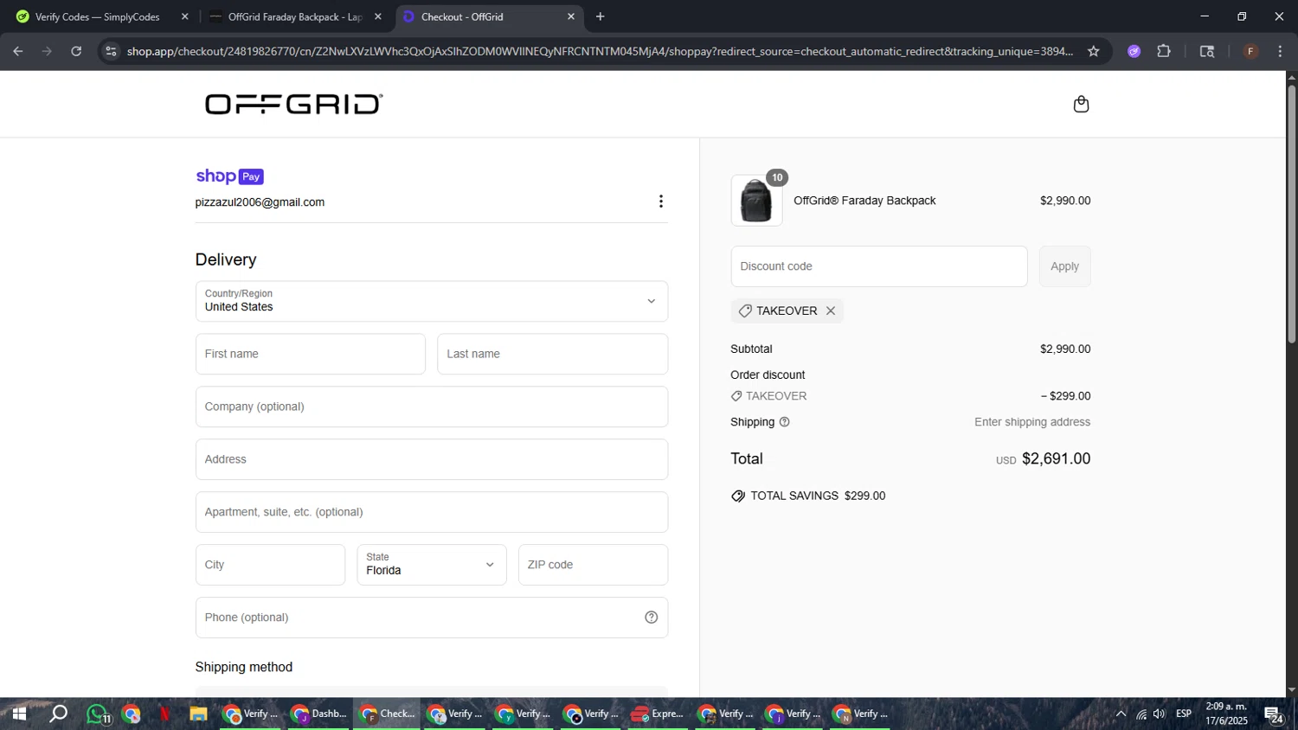
Task: Open File Explorer from the taskbar
Action: [x=198, y=714]
